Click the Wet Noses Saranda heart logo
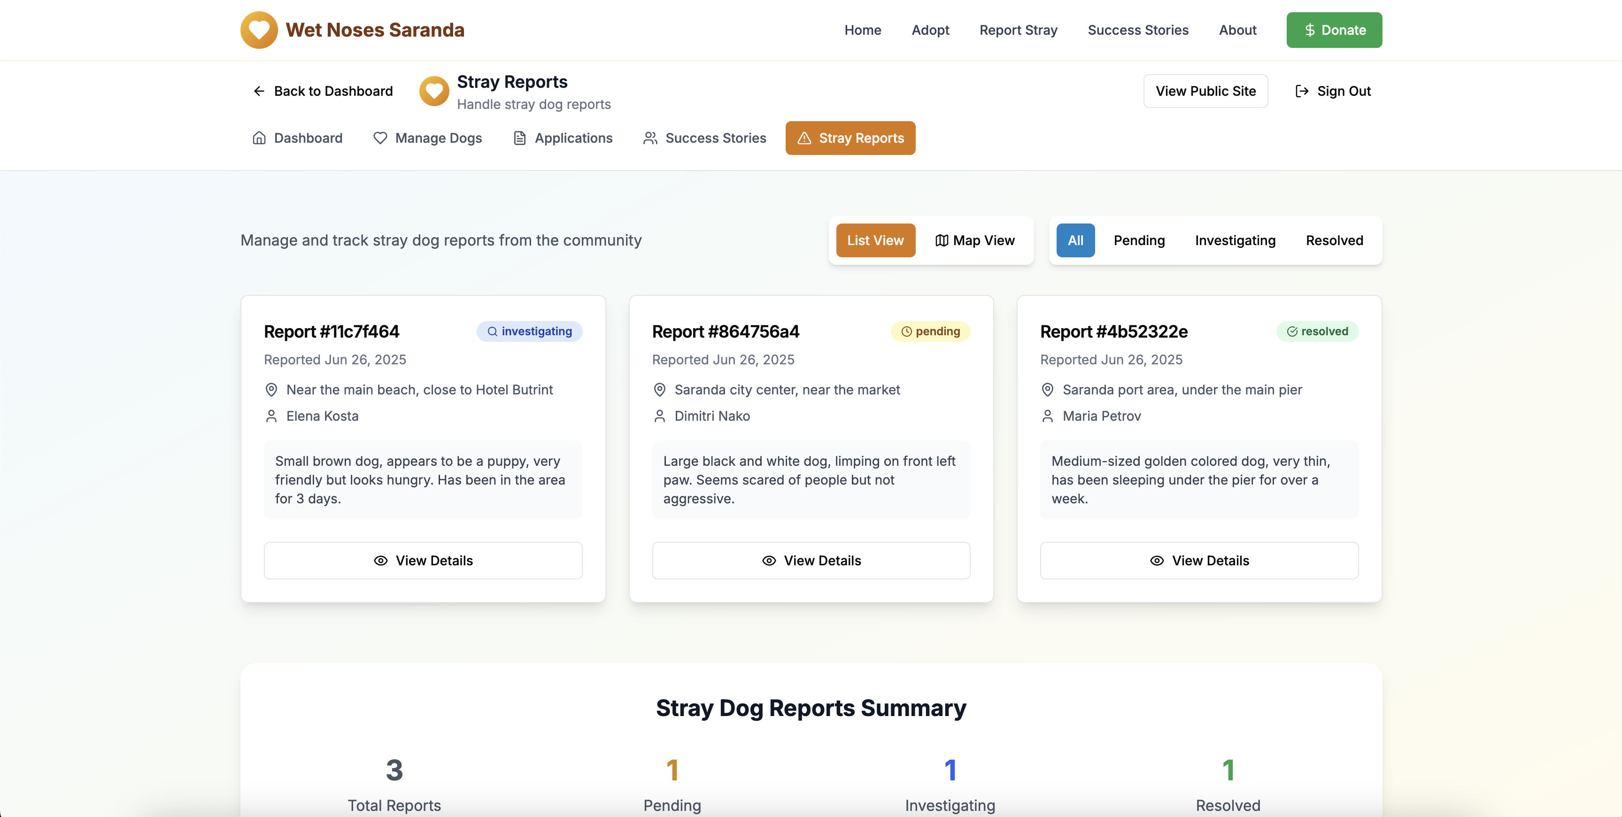This screenshot has height=817, width=1622. [x=259, y=30]
